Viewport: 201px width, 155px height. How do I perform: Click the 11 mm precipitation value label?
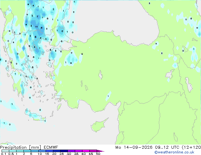pyautogui.click(x=36, y=27)
